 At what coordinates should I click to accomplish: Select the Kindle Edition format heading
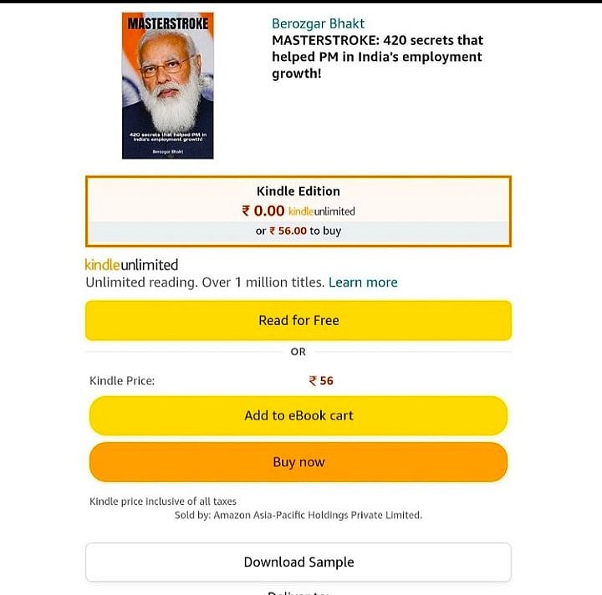coord(298,191)
